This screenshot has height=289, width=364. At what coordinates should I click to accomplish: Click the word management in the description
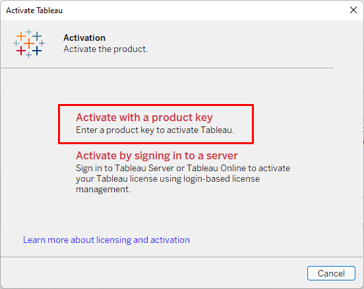click(x=103, y=190)
